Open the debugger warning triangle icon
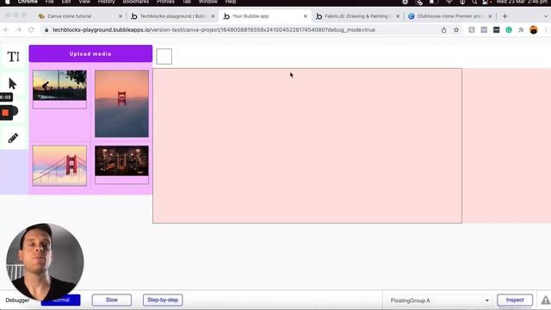Screen dimensions: 551x310 pos(545,301)
